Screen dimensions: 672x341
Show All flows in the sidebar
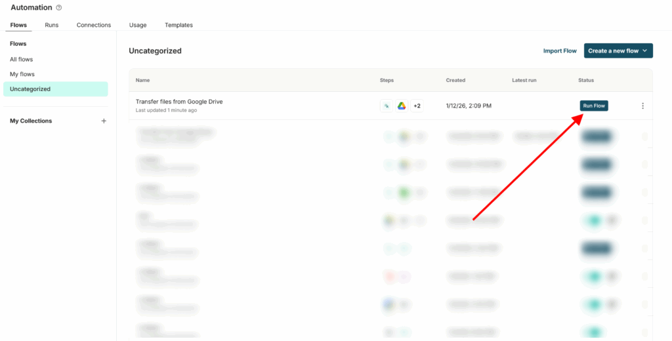point(21,59)
